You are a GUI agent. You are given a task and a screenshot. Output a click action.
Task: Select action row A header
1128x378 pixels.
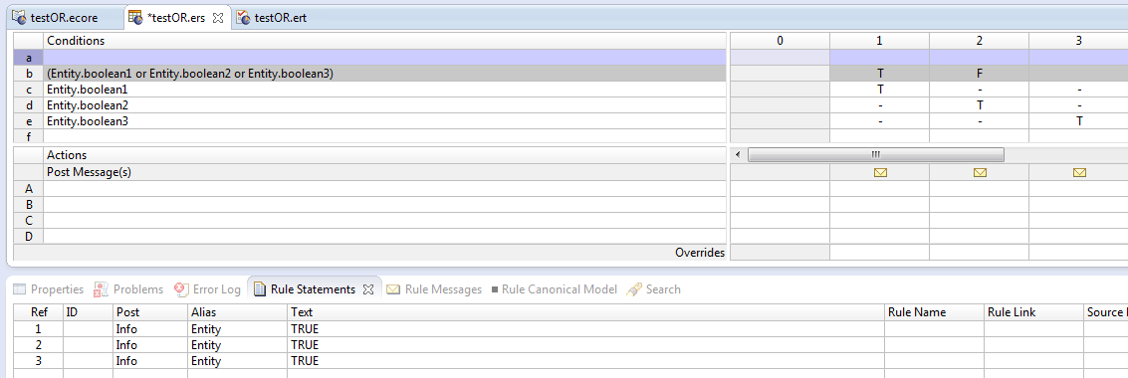(28, 188)
